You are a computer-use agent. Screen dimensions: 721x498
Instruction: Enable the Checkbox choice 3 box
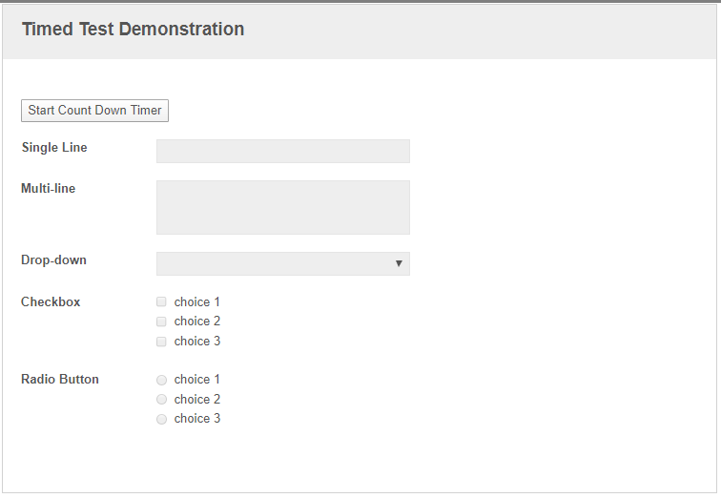[161, 342]
